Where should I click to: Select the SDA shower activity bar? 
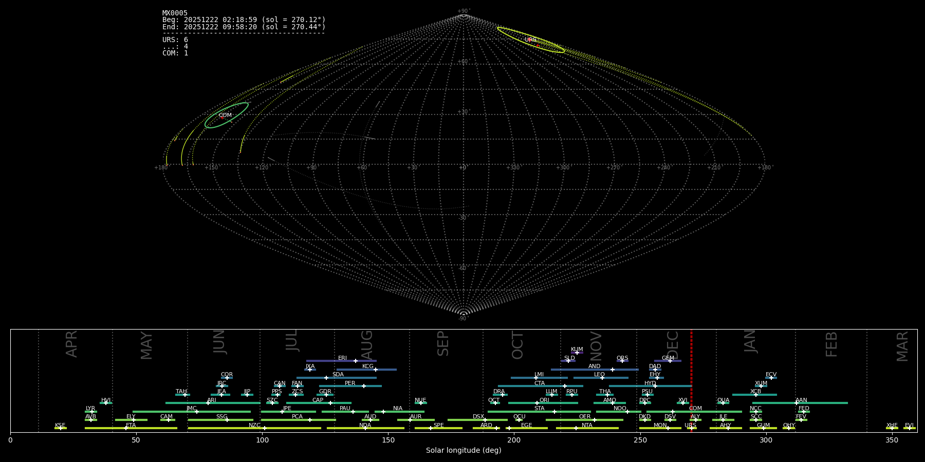click(336, 378)
